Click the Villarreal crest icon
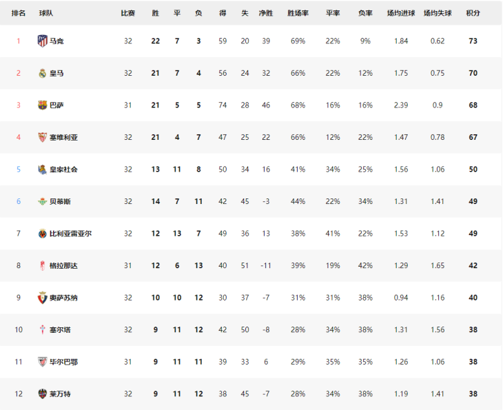Viewport: 503px width, 410px height. [42, 234]
